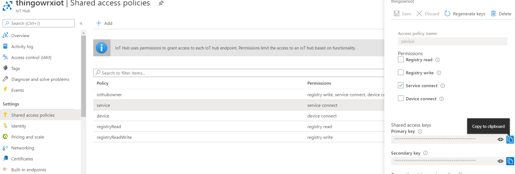
Task: Click the Registry read info icon
Action: click(x=437, y=60)
